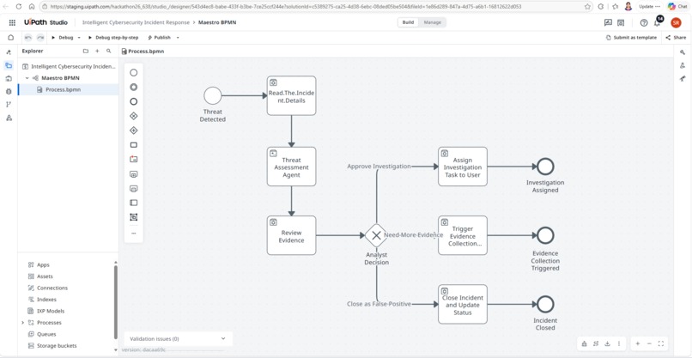
Task: Create new folder in Explorer
Action: click(x=86, y=52)
